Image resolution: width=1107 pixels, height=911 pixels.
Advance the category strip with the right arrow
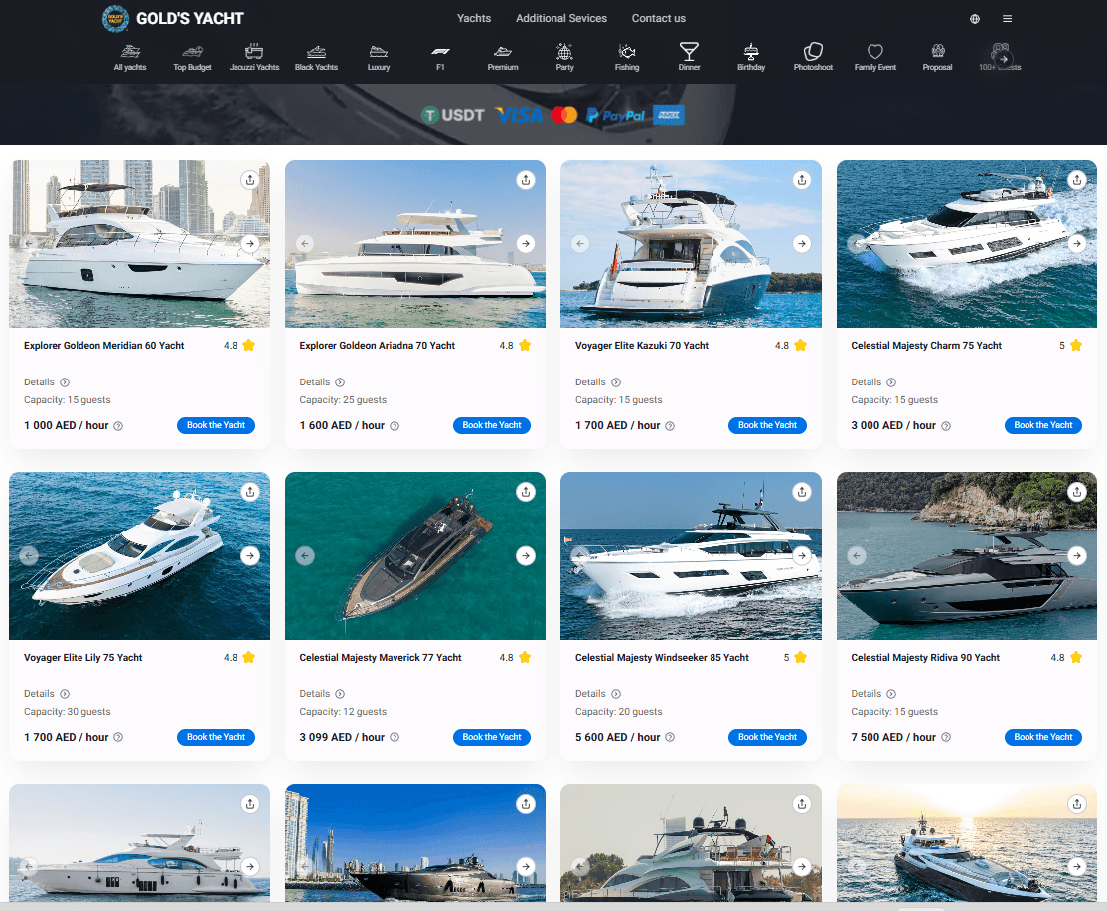point(1004,59)
